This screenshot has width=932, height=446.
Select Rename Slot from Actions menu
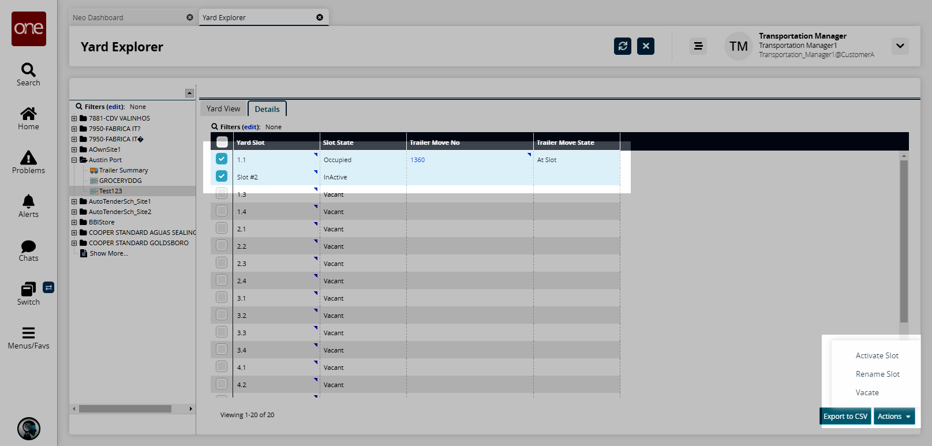[x=877, y=374]
